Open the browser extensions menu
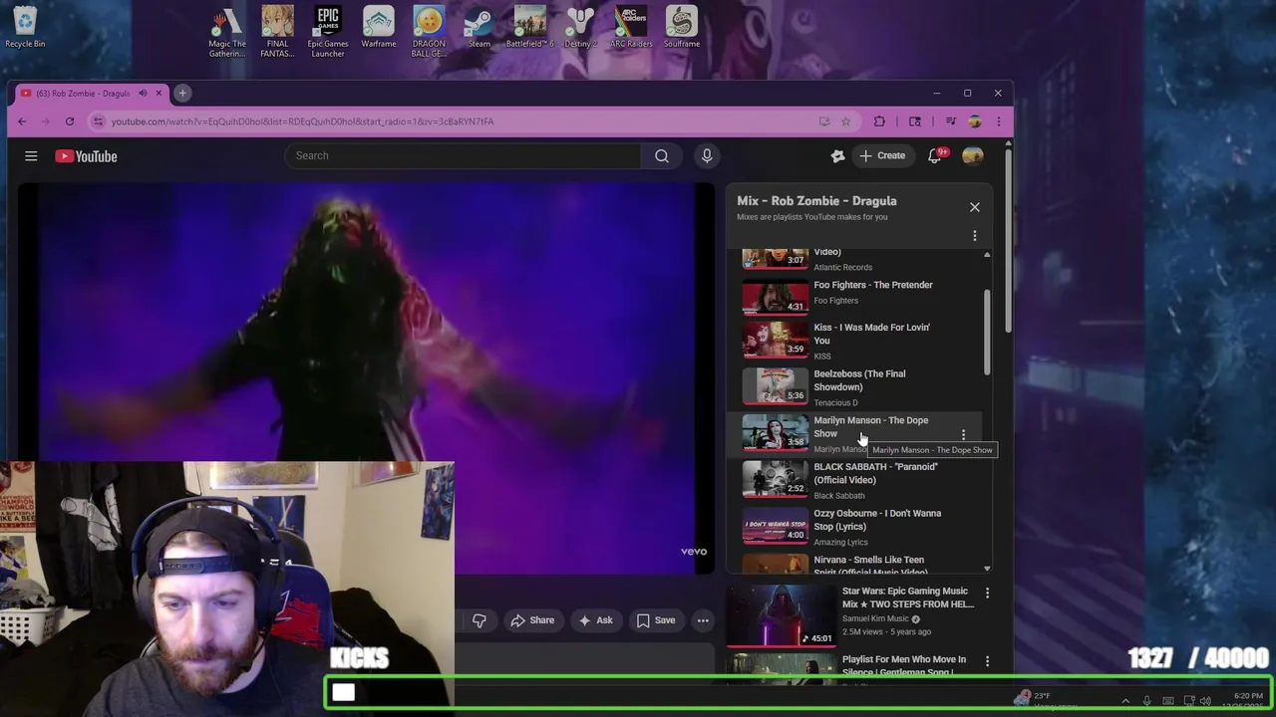 (x=879, y=121)
